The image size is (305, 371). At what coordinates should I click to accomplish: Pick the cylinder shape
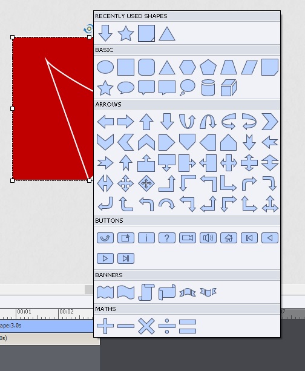(208, 88)
